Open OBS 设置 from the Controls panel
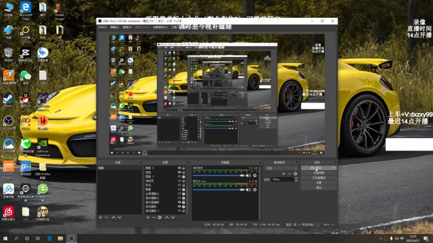Screen dimensions: 433x243 pos(319,183)
